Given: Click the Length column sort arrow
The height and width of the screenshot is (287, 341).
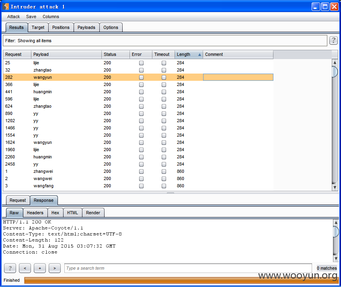Looking at the screenshot, I should [x=199, y=55].
